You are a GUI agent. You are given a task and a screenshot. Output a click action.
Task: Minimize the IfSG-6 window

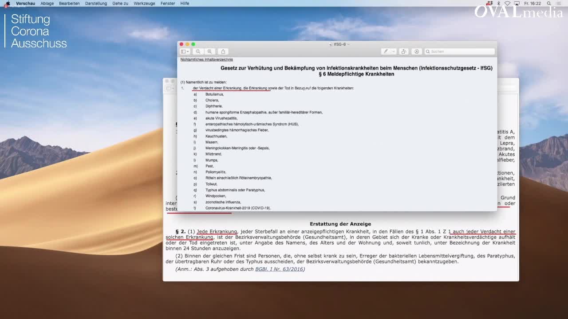(187, 44)
